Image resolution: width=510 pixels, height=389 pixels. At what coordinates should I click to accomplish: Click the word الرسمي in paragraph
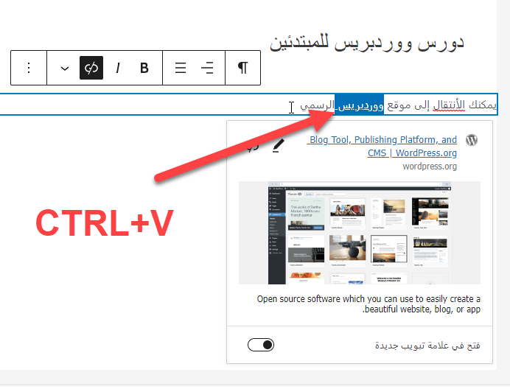(317, 105)
